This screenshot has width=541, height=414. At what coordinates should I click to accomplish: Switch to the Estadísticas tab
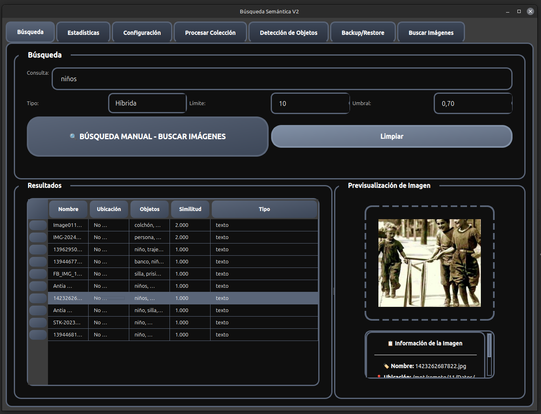[83, 32]
